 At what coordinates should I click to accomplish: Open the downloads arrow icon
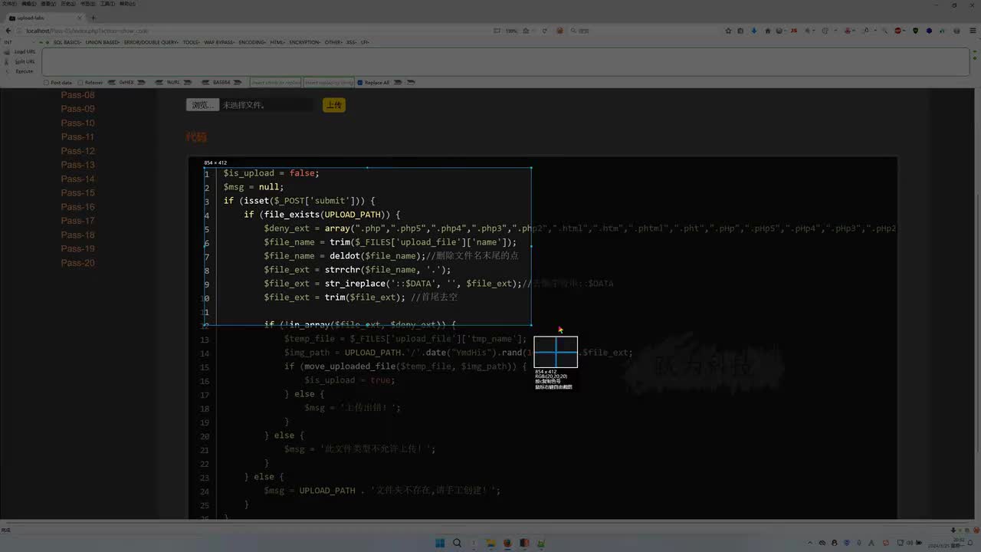754,31
